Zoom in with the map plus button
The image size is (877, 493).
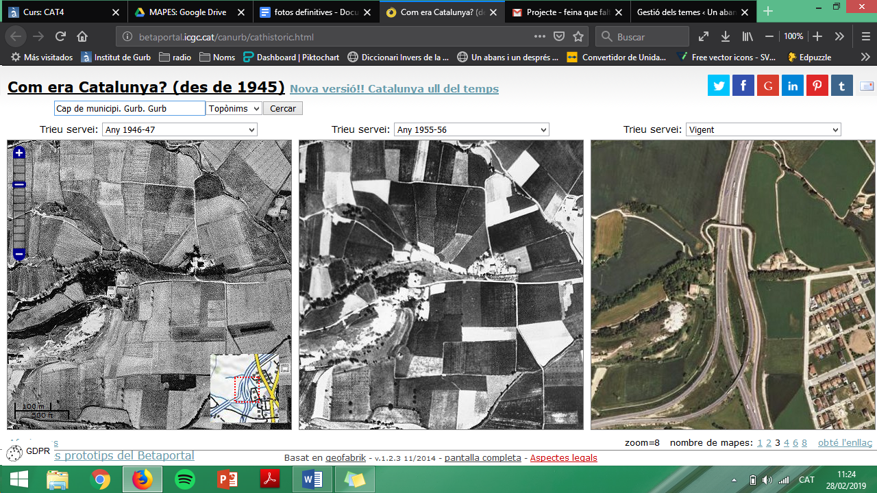click(19, 153)
